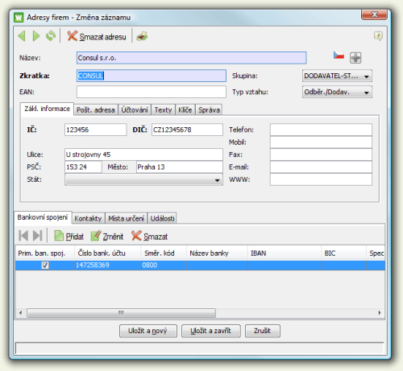403x371 pixels.
Task: Click the IČ input field
Action: pos(95,130)
